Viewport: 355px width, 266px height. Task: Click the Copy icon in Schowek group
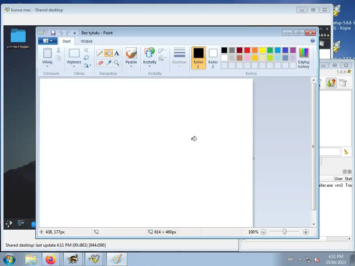(58, 58)
